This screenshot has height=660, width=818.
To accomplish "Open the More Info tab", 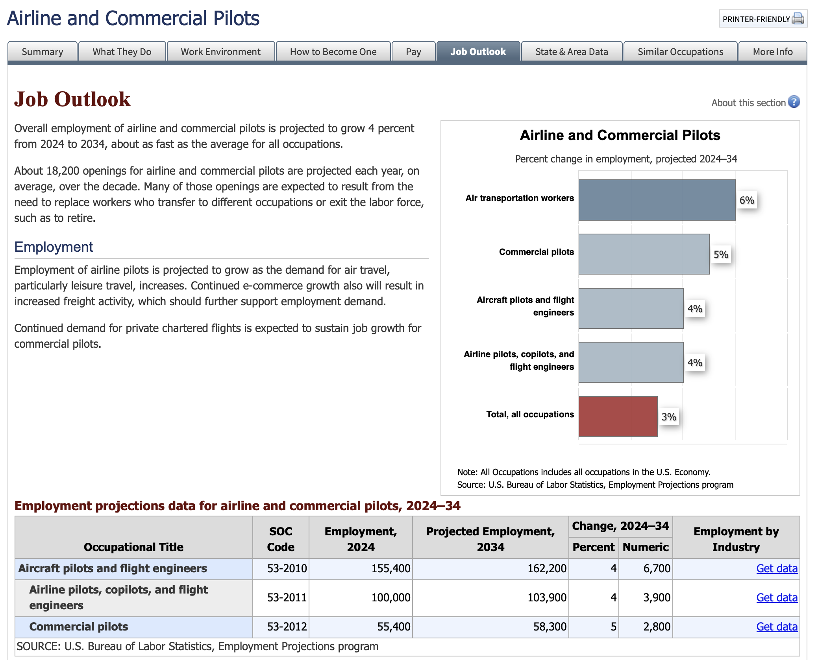I will [x=772, y=52].
